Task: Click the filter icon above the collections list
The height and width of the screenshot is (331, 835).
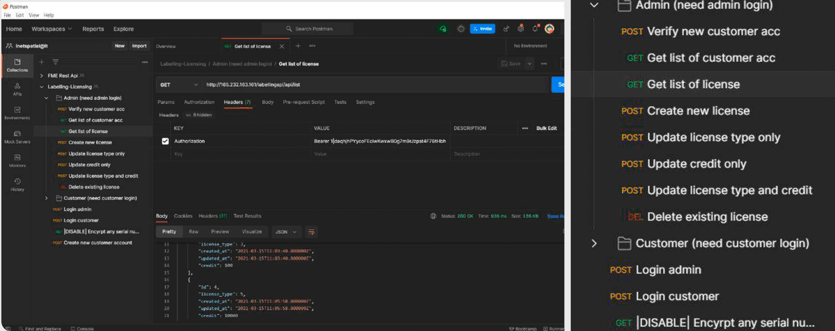Action: [56, 62]
